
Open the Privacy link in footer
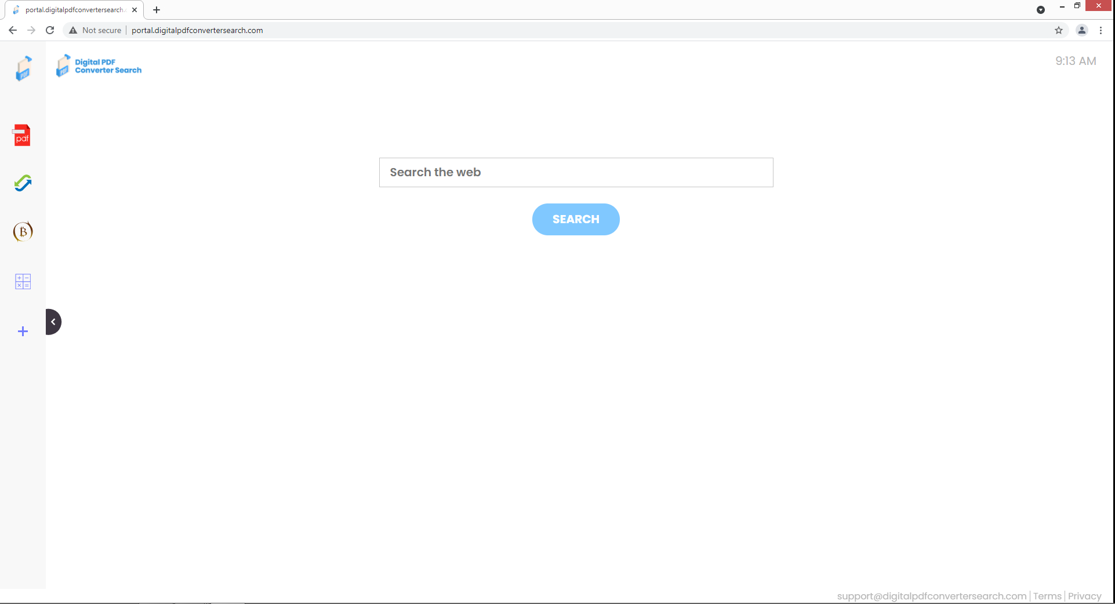tap(1084, 596)
